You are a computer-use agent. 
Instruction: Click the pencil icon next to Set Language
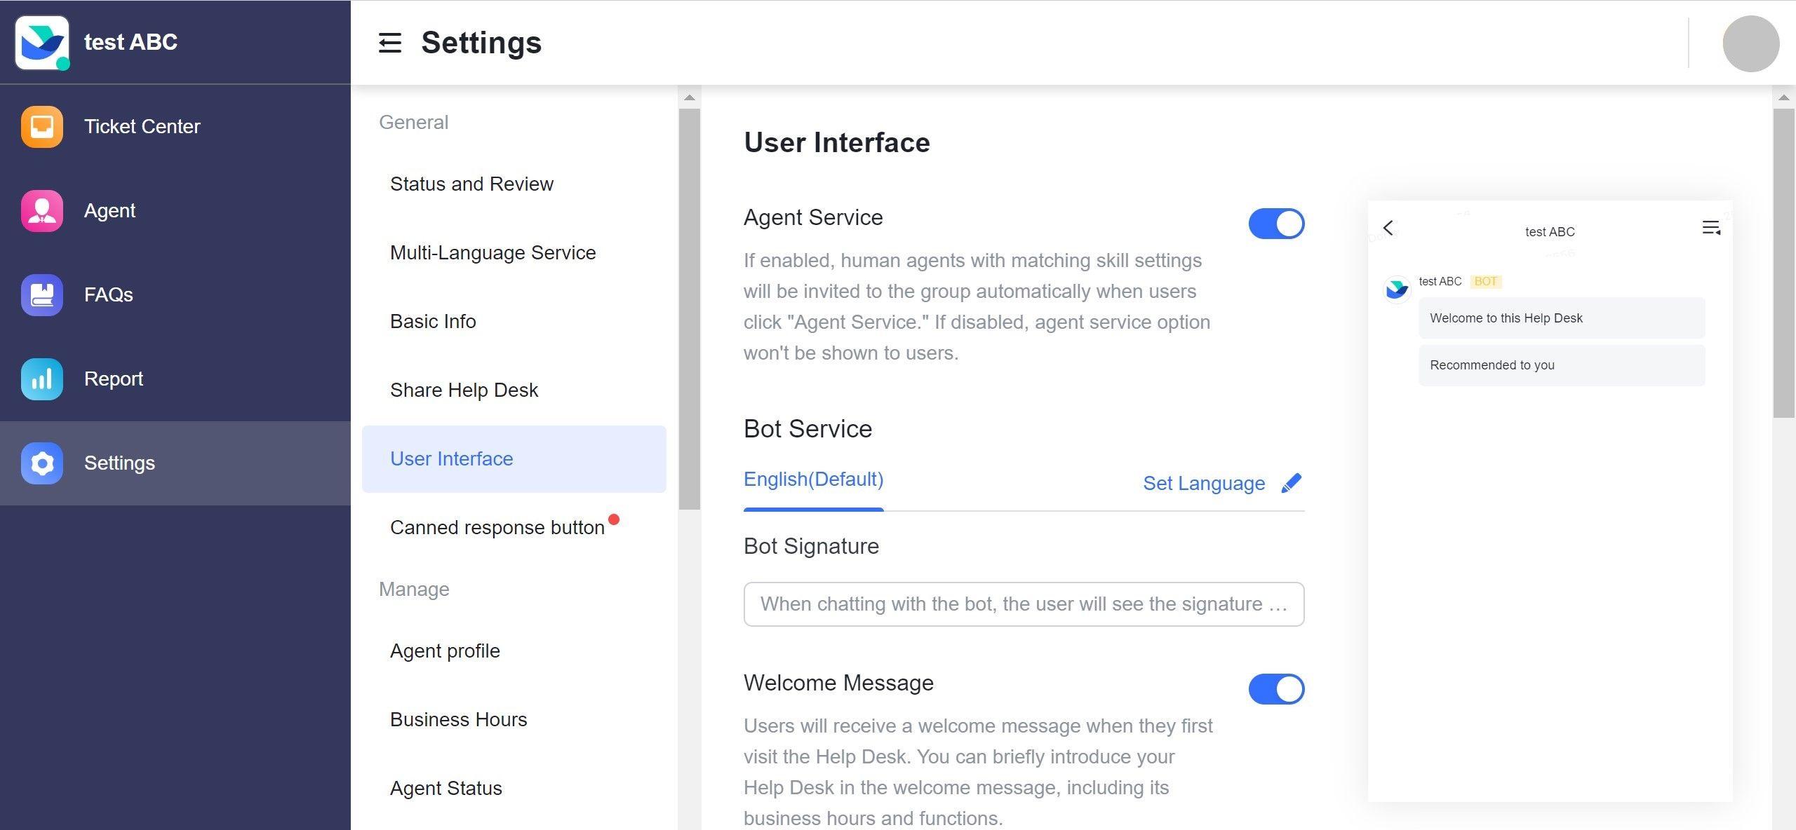click(x=1291, y=482)
